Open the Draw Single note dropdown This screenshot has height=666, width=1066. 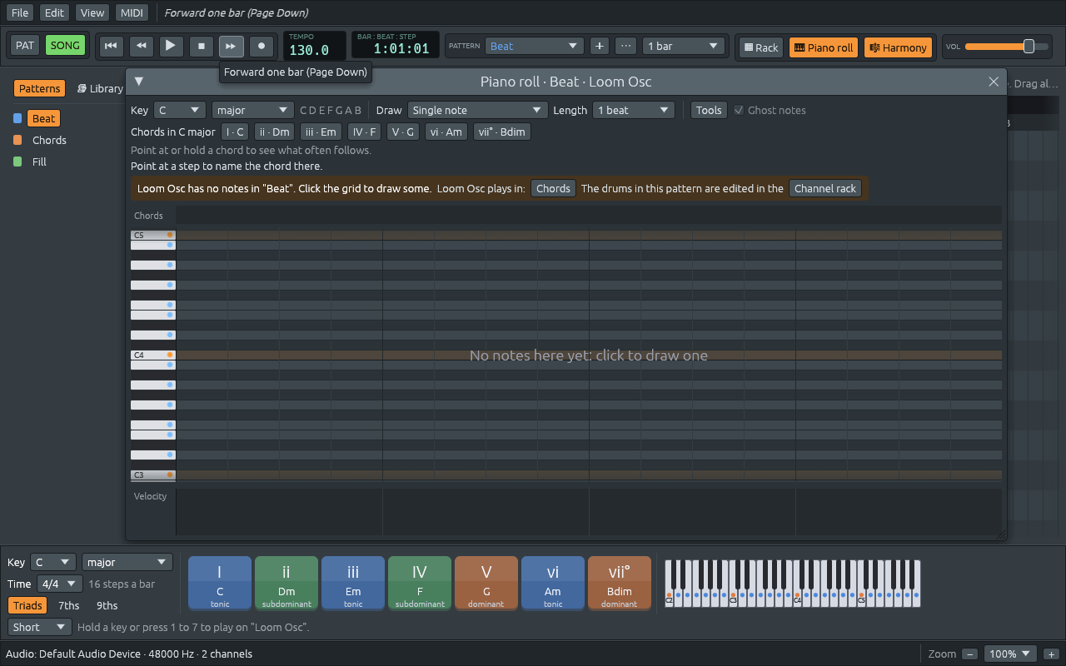point(477,110)
